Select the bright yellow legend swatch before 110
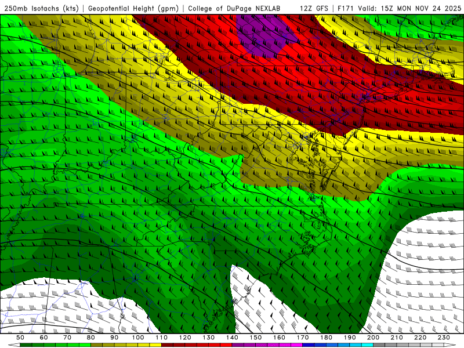Image resolution: width=464 pixels, height=348 pixels. 155,345
